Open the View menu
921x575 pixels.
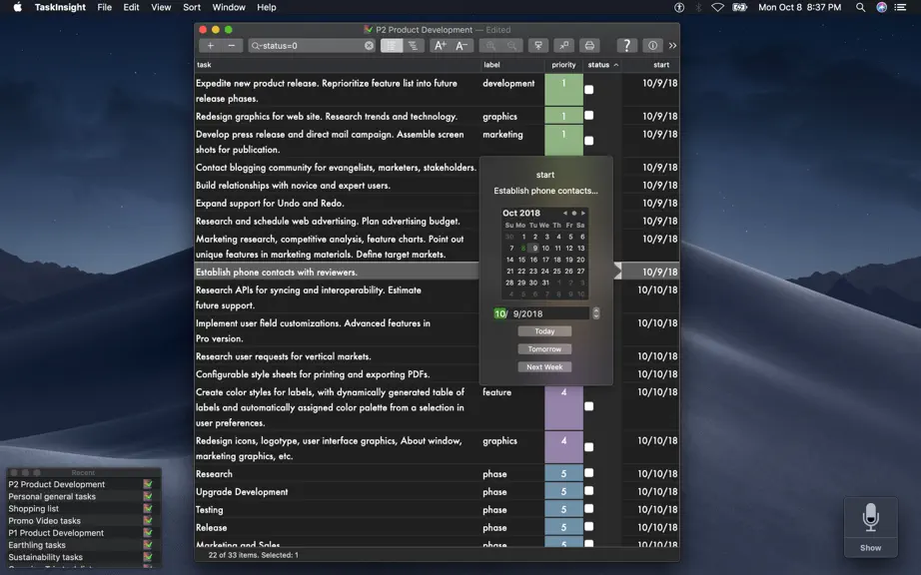tap(161, 7)
